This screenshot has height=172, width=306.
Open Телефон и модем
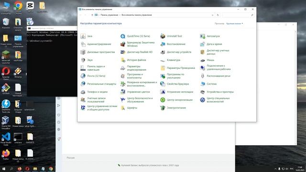coord(94,92)
